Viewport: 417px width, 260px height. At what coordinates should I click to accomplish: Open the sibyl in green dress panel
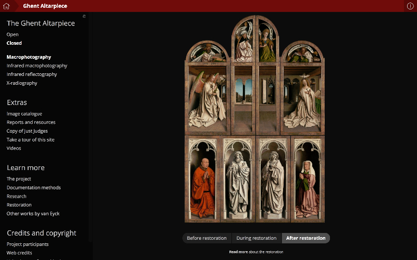point(267,40)
